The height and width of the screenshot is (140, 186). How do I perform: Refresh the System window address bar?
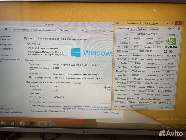coord(87,31)
